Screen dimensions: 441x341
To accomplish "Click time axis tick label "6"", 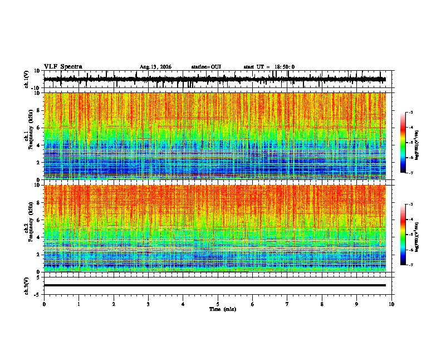I will click(x=253, y=304).
